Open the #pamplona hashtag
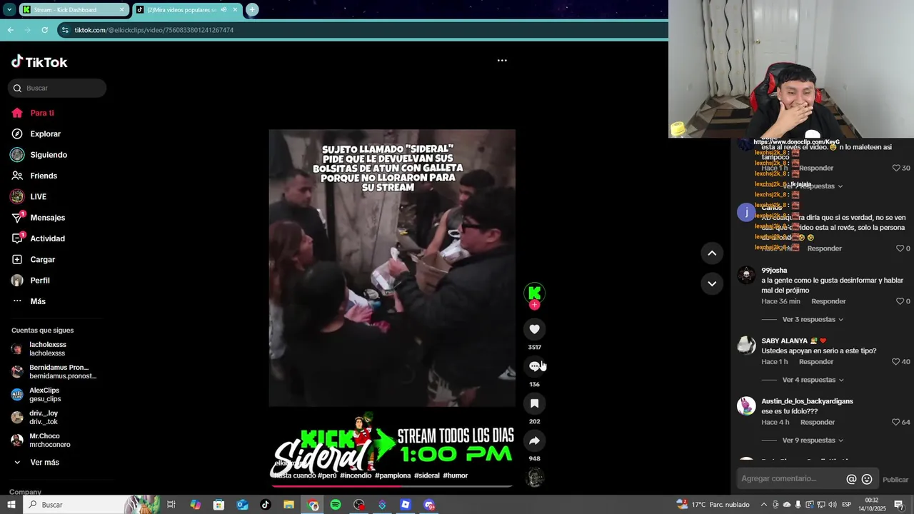Image resolution: width=914 pixels, height=514 pixels. (392, 475)
